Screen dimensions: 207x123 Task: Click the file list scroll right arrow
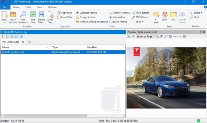[x=124, y=115]
